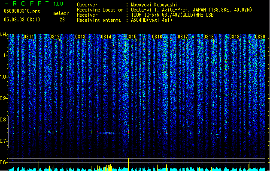Click the long horizontal meteor echo near 0314

(x=108, y=133)
